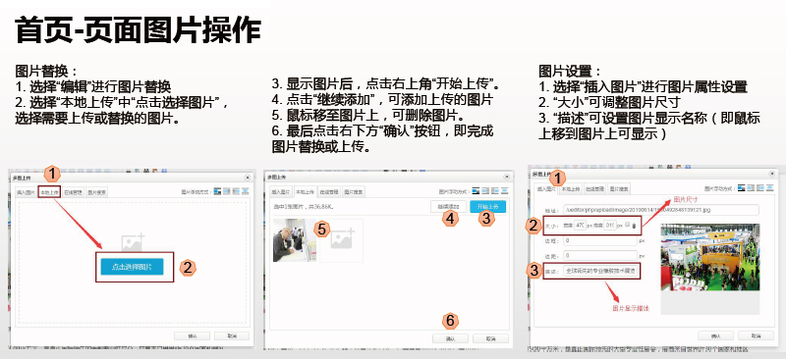Select left-float icon in empty upload dialog

[227, 190]
